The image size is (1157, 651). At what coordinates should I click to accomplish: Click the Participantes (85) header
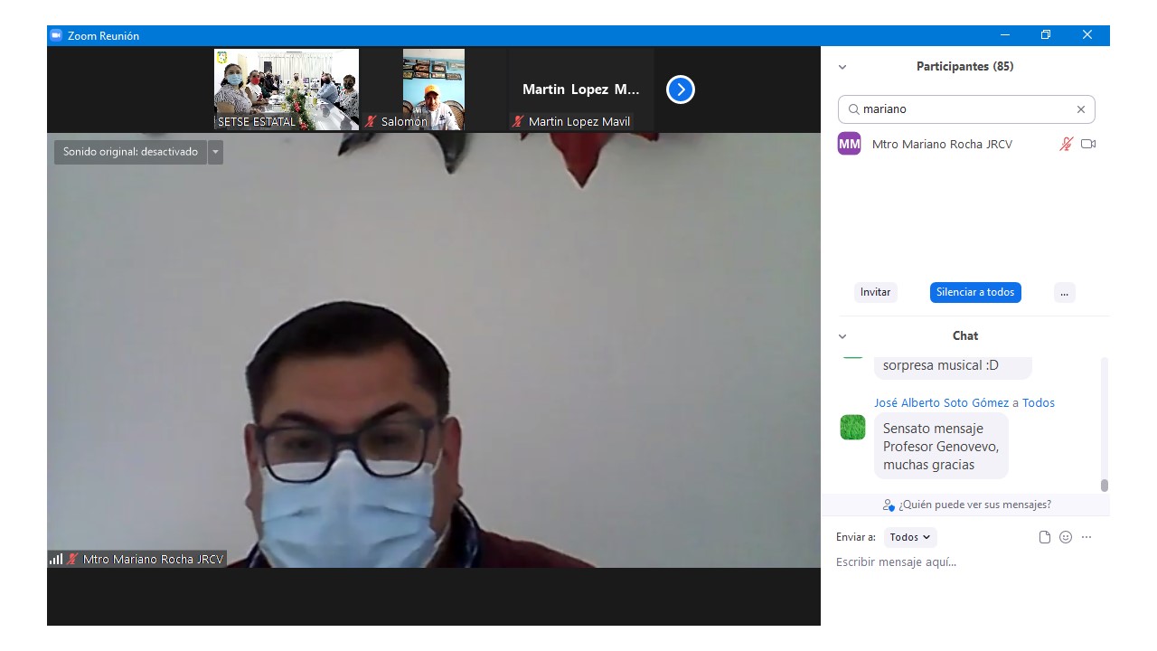tap(964, 67)
